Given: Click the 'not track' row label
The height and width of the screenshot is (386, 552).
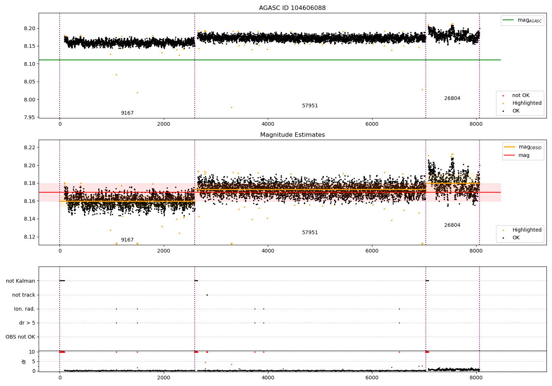Looking at the screenshot, I should pos(24,295).
